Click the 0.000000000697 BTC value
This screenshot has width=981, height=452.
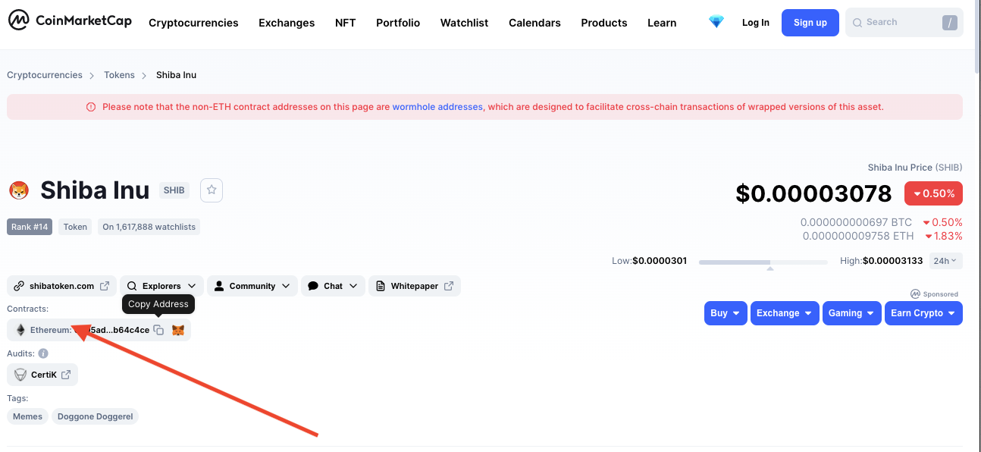tap(857, 222)
